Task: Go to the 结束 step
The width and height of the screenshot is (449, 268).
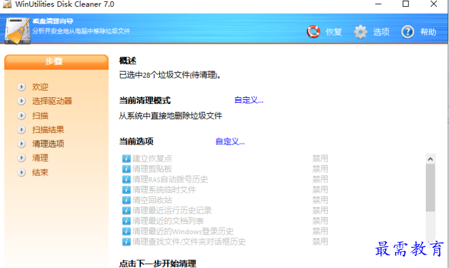Action: pyautogui.click(x=40, y=173)
